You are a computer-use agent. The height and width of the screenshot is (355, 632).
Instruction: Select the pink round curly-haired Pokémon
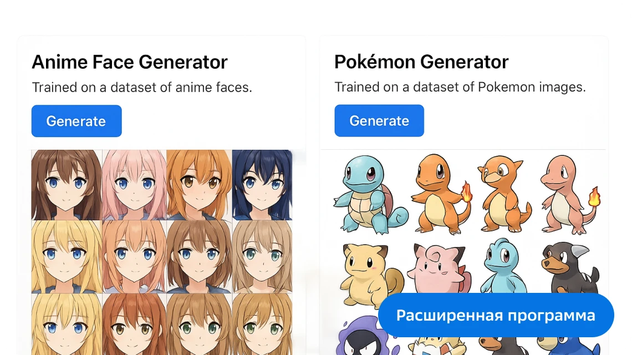[439, 268]
